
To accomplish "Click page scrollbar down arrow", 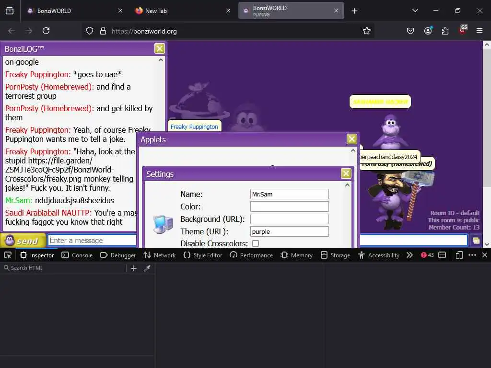I will 487,244.
